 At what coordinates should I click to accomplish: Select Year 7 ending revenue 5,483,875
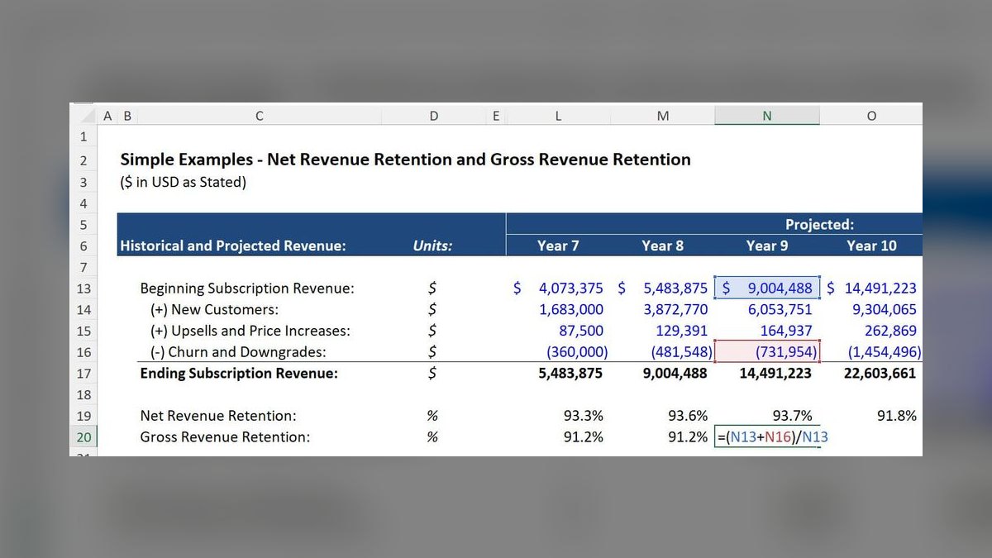tap(570, 373)
